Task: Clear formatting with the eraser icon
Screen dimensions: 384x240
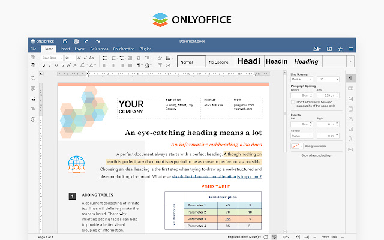Action: point(160,58)
